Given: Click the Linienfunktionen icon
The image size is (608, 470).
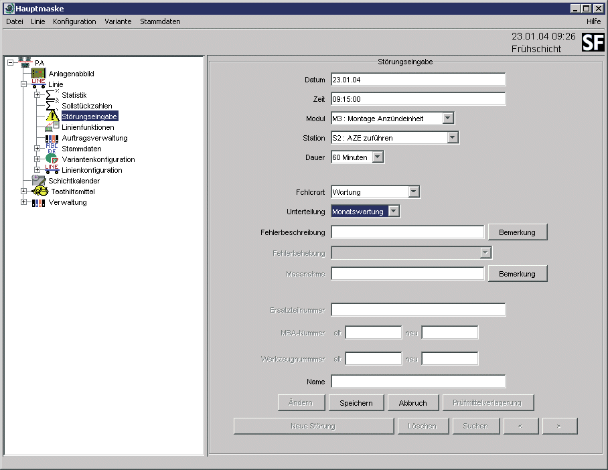Looking at the screenshot, I should pos(52,127).
